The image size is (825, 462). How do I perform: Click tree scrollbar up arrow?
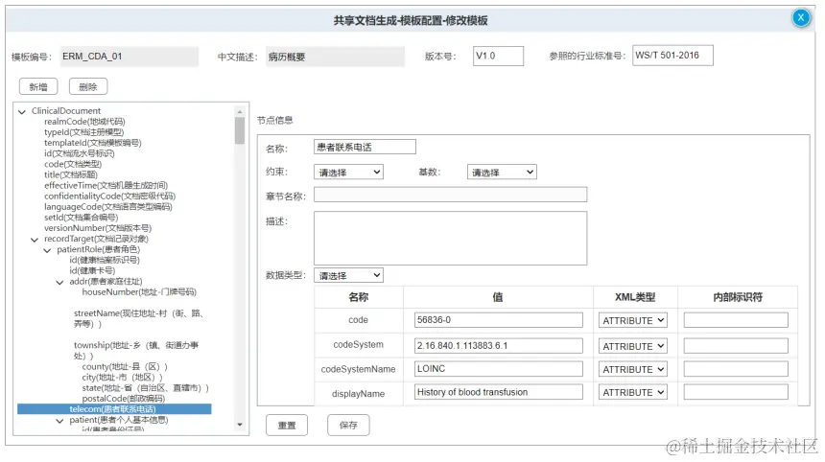240,111
